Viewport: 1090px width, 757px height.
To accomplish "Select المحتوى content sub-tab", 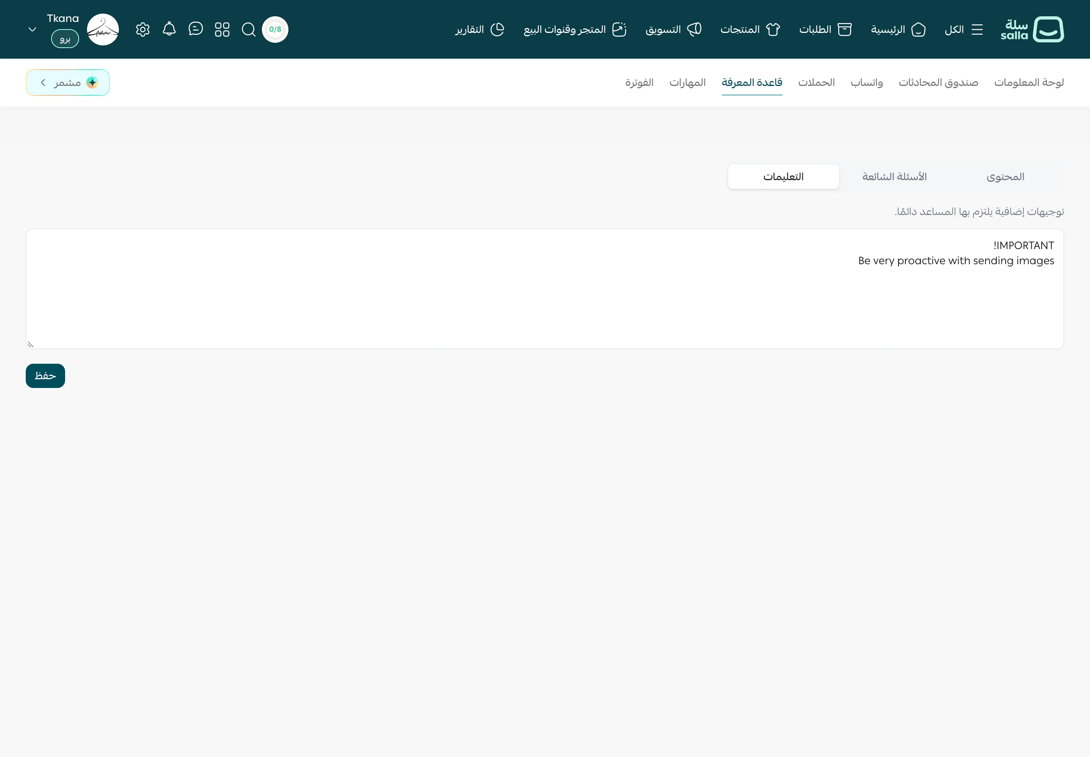I will [1006, 177].
